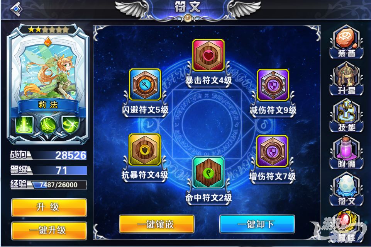Click the blue 一键卸下 button
This screenshot has height=247, width=371.
coord(257,224)
